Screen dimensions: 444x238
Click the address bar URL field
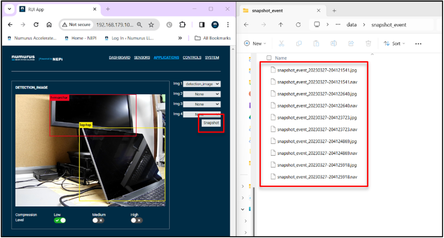pyautogui.click(x=115, y=25)
